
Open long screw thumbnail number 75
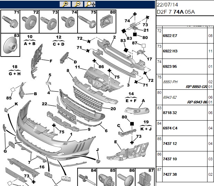[87, 22]
